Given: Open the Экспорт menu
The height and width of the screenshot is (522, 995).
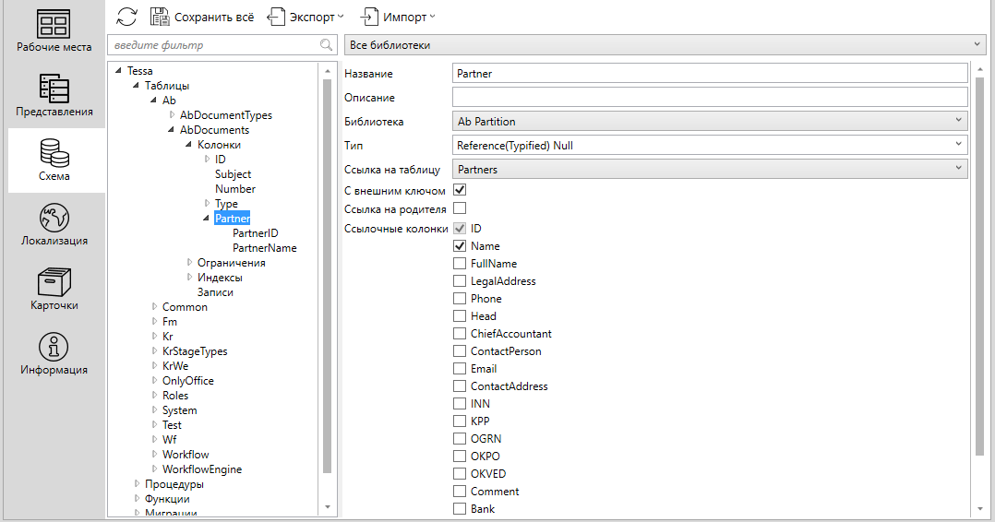Looking at the screenshot, I should (306, 17).
